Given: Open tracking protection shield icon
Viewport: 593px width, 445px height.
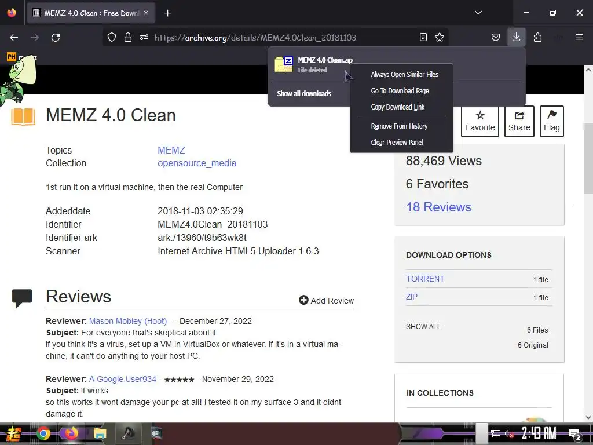Looking at the screenshot, I should point(112,37).
